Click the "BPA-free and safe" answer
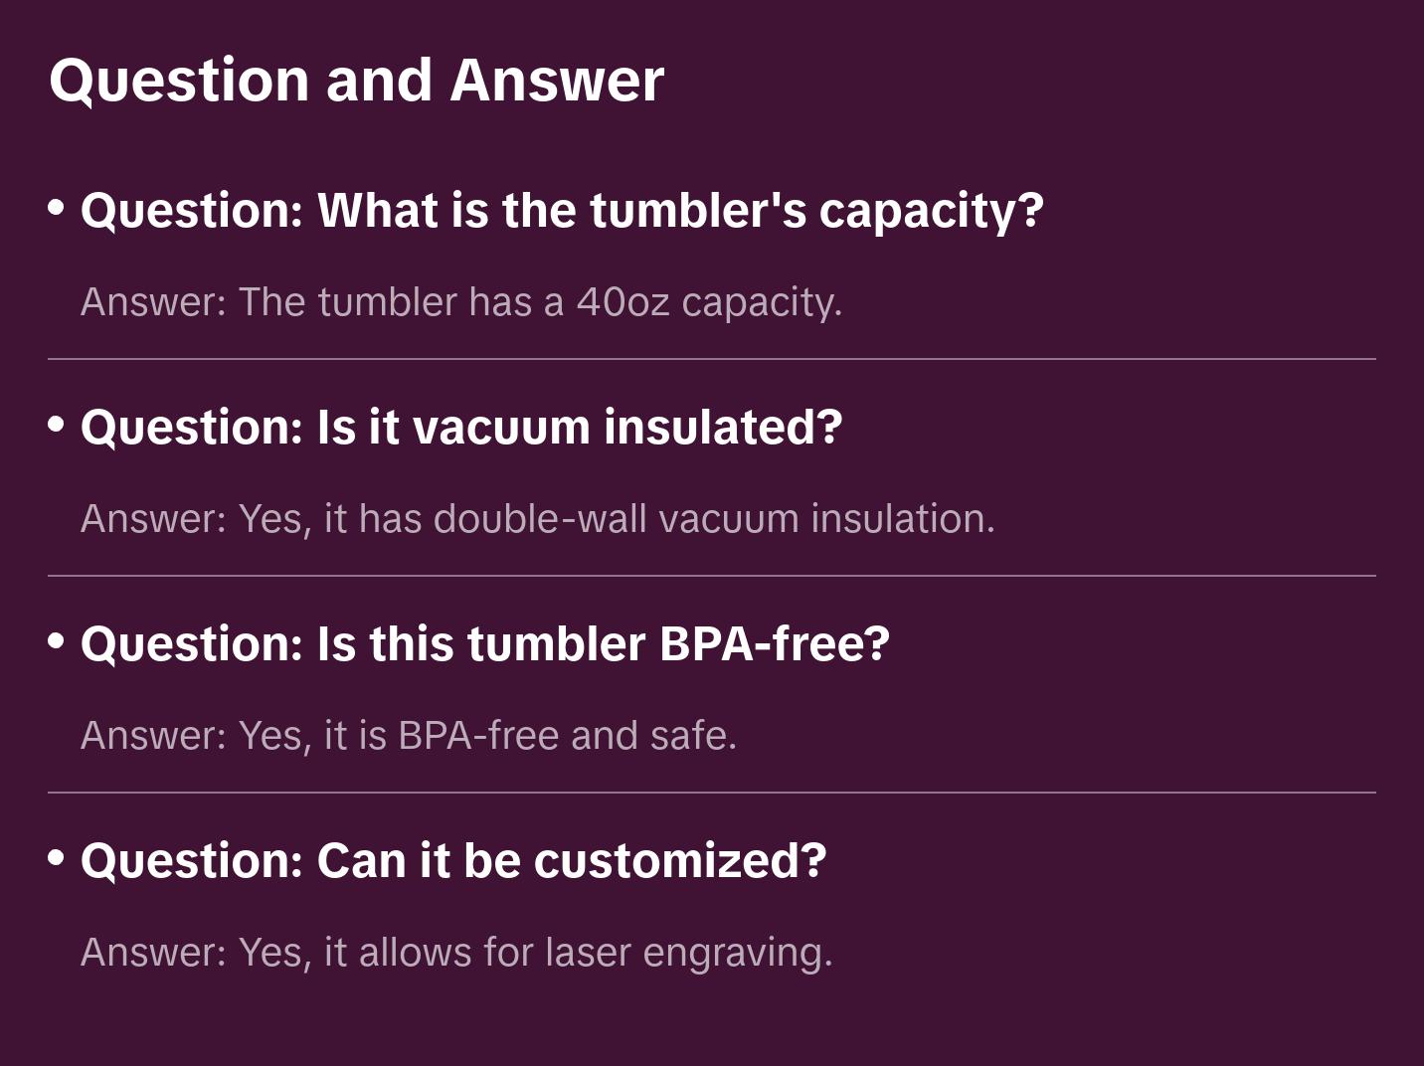Viewport: 1424px width, 1066px height. 409,736
